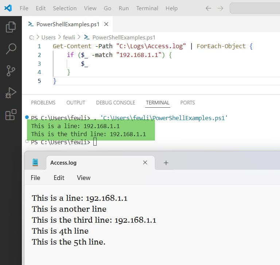Click terminal output 'This is a line: 192.168.1.1'
Image resolution: width=280 pixels, height=265 pixels.
(x=75, y=126)
